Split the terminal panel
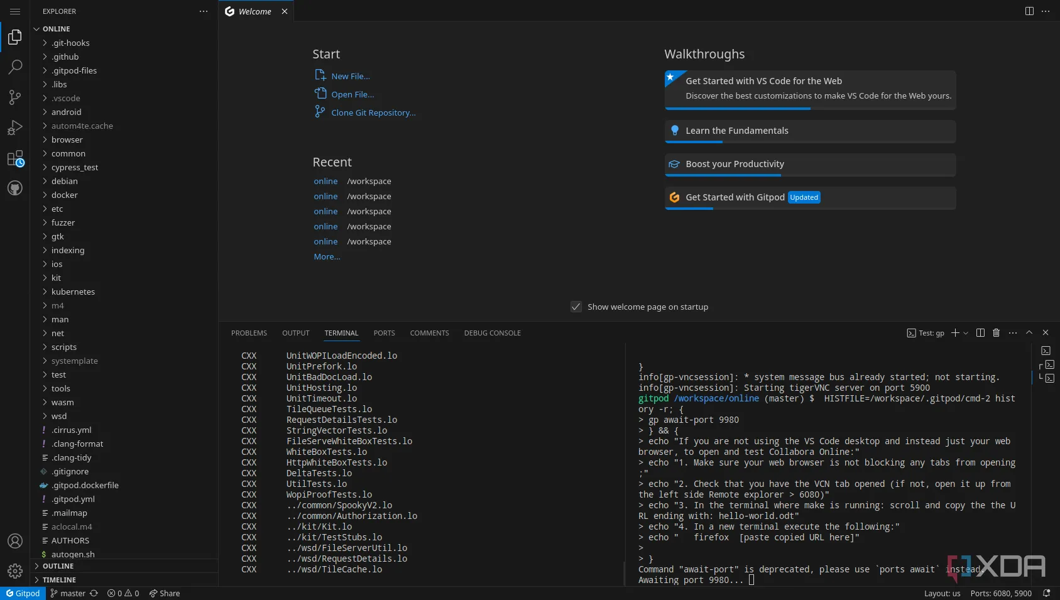 click(x=980, y=333)
